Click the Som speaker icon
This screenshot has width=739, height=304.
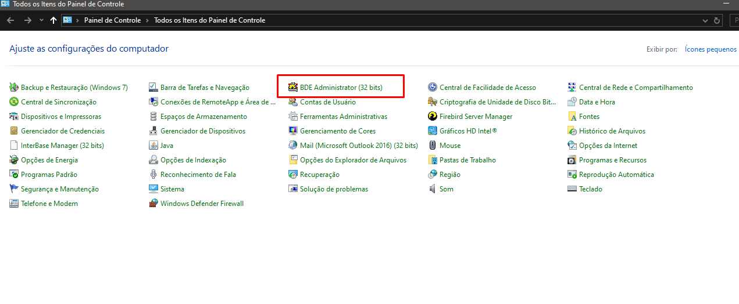(x=433, y=189)
